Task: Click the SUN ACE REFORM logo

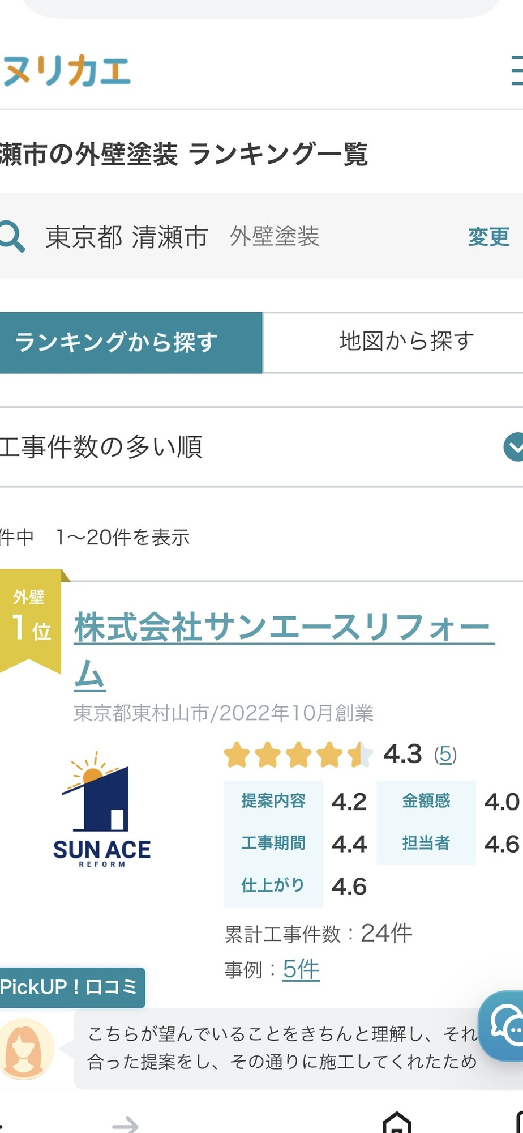Action: [102, 810]
